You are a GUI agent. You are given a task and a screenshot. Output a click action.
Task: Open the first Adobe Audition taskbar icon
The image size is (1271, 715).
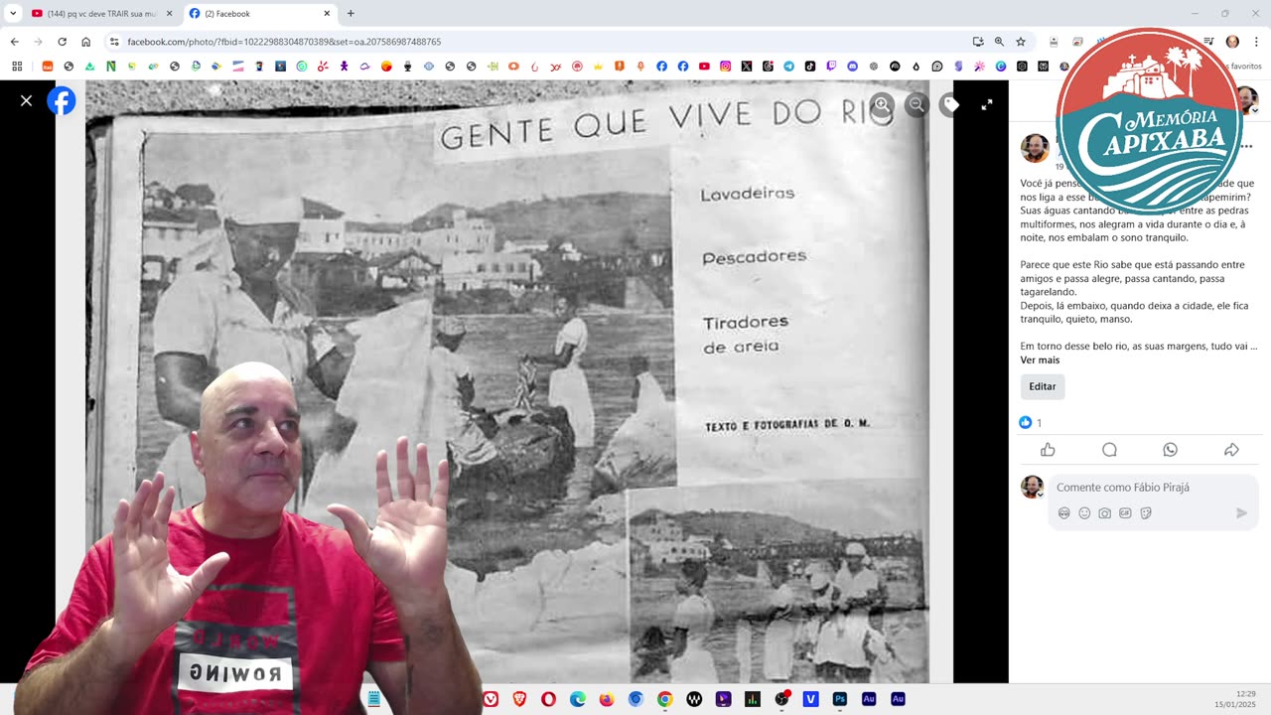[869, 699]
